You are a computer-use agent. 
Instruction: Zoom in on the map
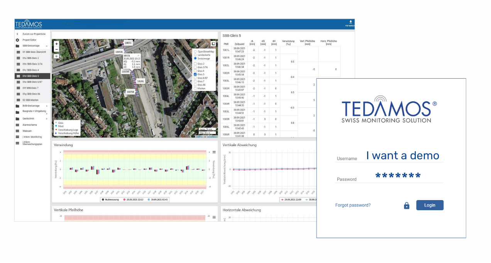[56, 44]
